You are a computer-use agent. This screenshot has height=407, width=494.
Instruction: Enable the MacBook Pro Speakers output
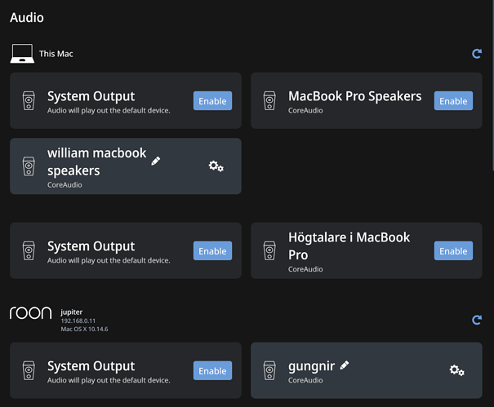(x=453, y=100)
